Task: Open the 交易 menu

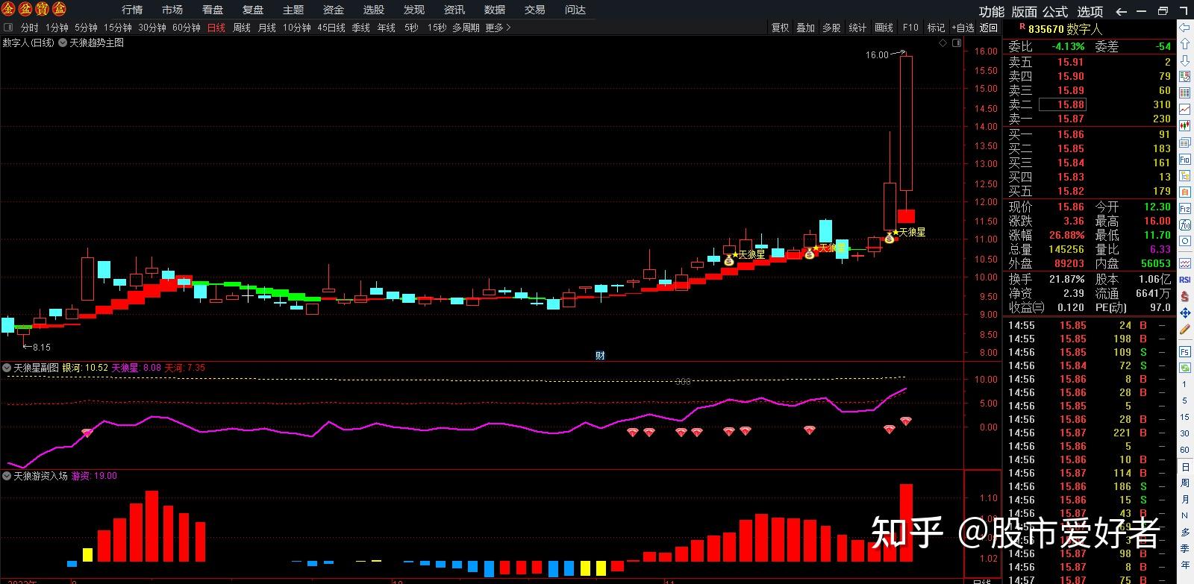Action: (535, 10)
